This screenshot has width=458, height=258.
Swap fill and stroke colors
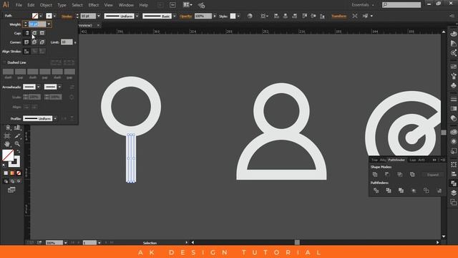(x=19, y=151)
